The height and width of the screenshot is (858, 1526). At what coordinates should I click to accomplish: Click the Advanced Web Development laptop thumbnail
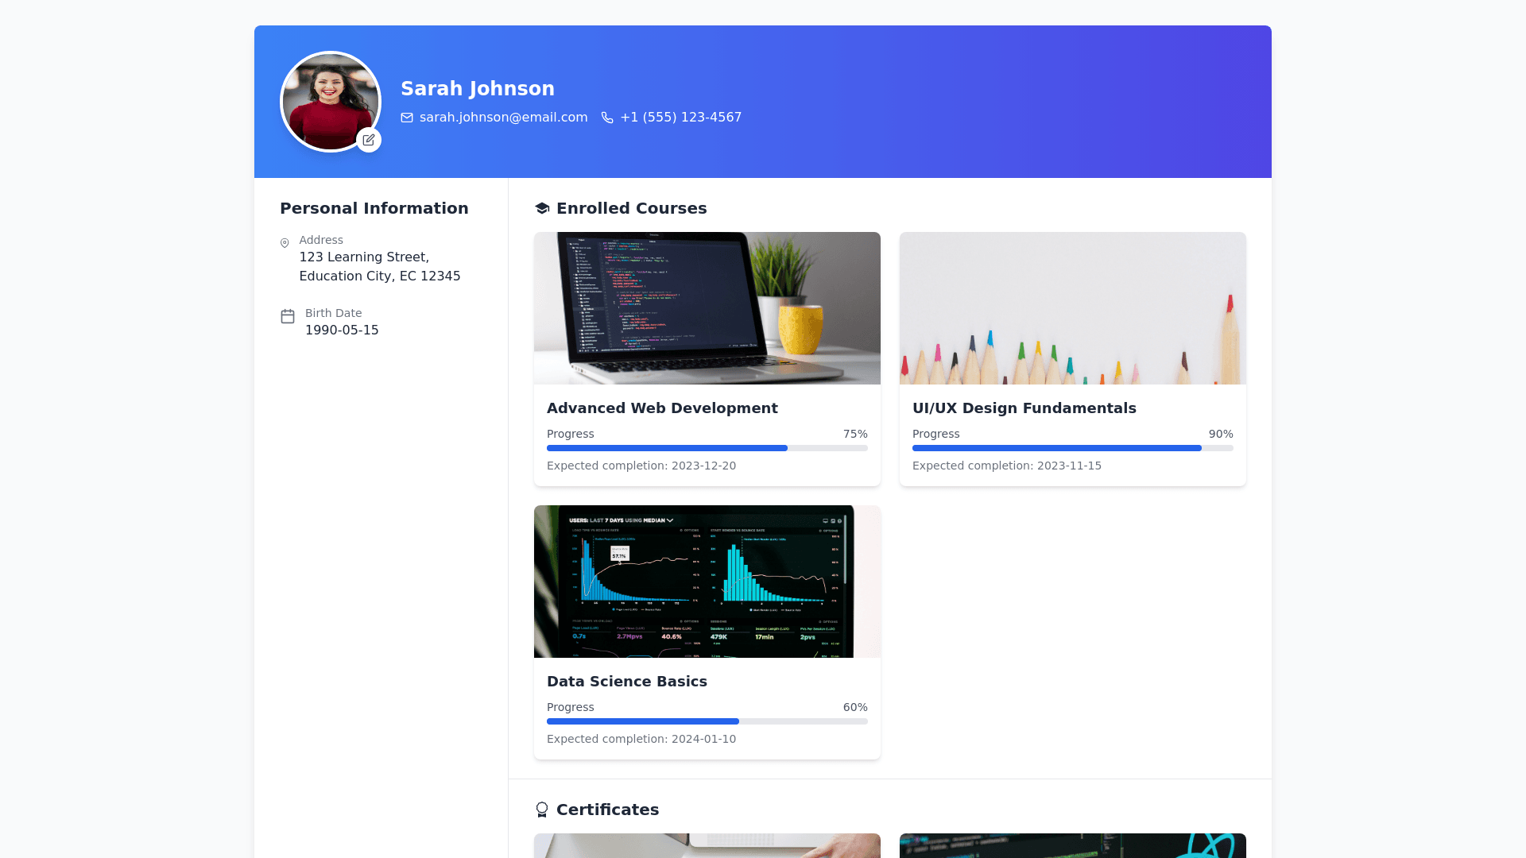[x=707, y=308]
